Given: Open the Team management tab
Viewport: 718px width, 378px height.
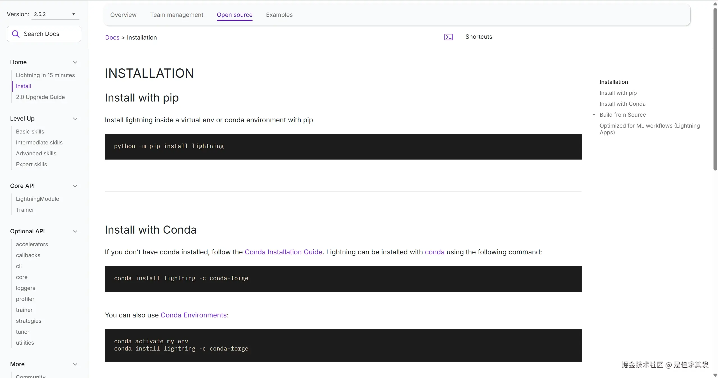Looking at the screenshot, I should [176, 15].
